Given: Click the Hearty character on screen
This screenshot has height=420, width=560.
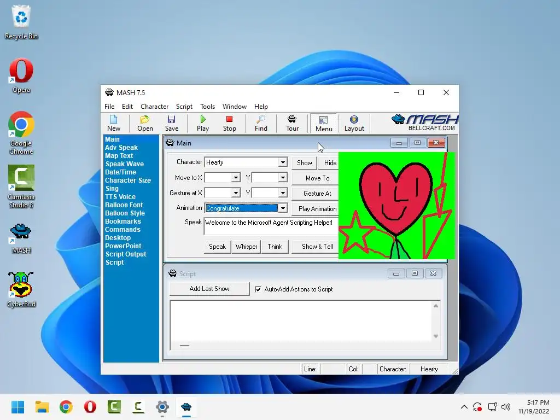Looking at the screenshot, I should coord(396,206).
